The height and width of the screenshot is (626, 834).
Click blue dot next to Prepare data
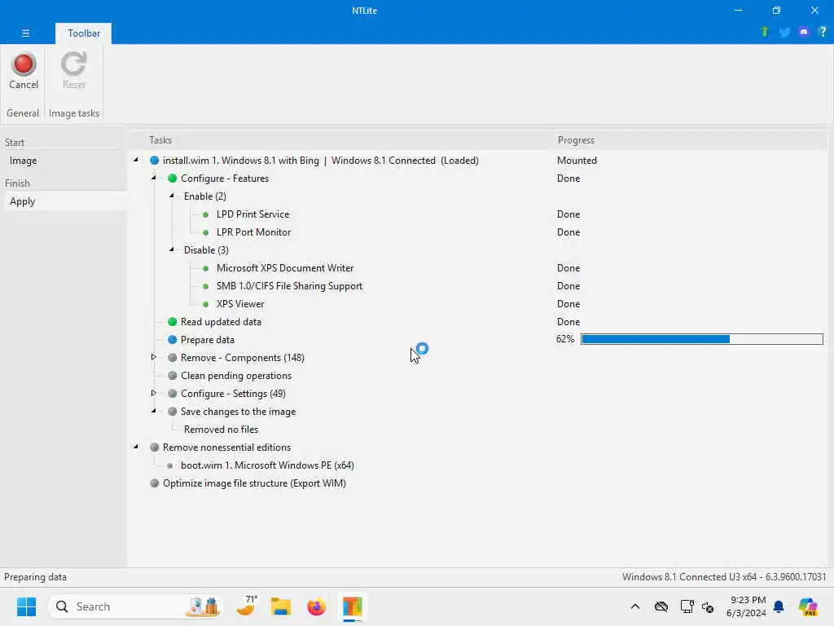click(x=173, y=340)
